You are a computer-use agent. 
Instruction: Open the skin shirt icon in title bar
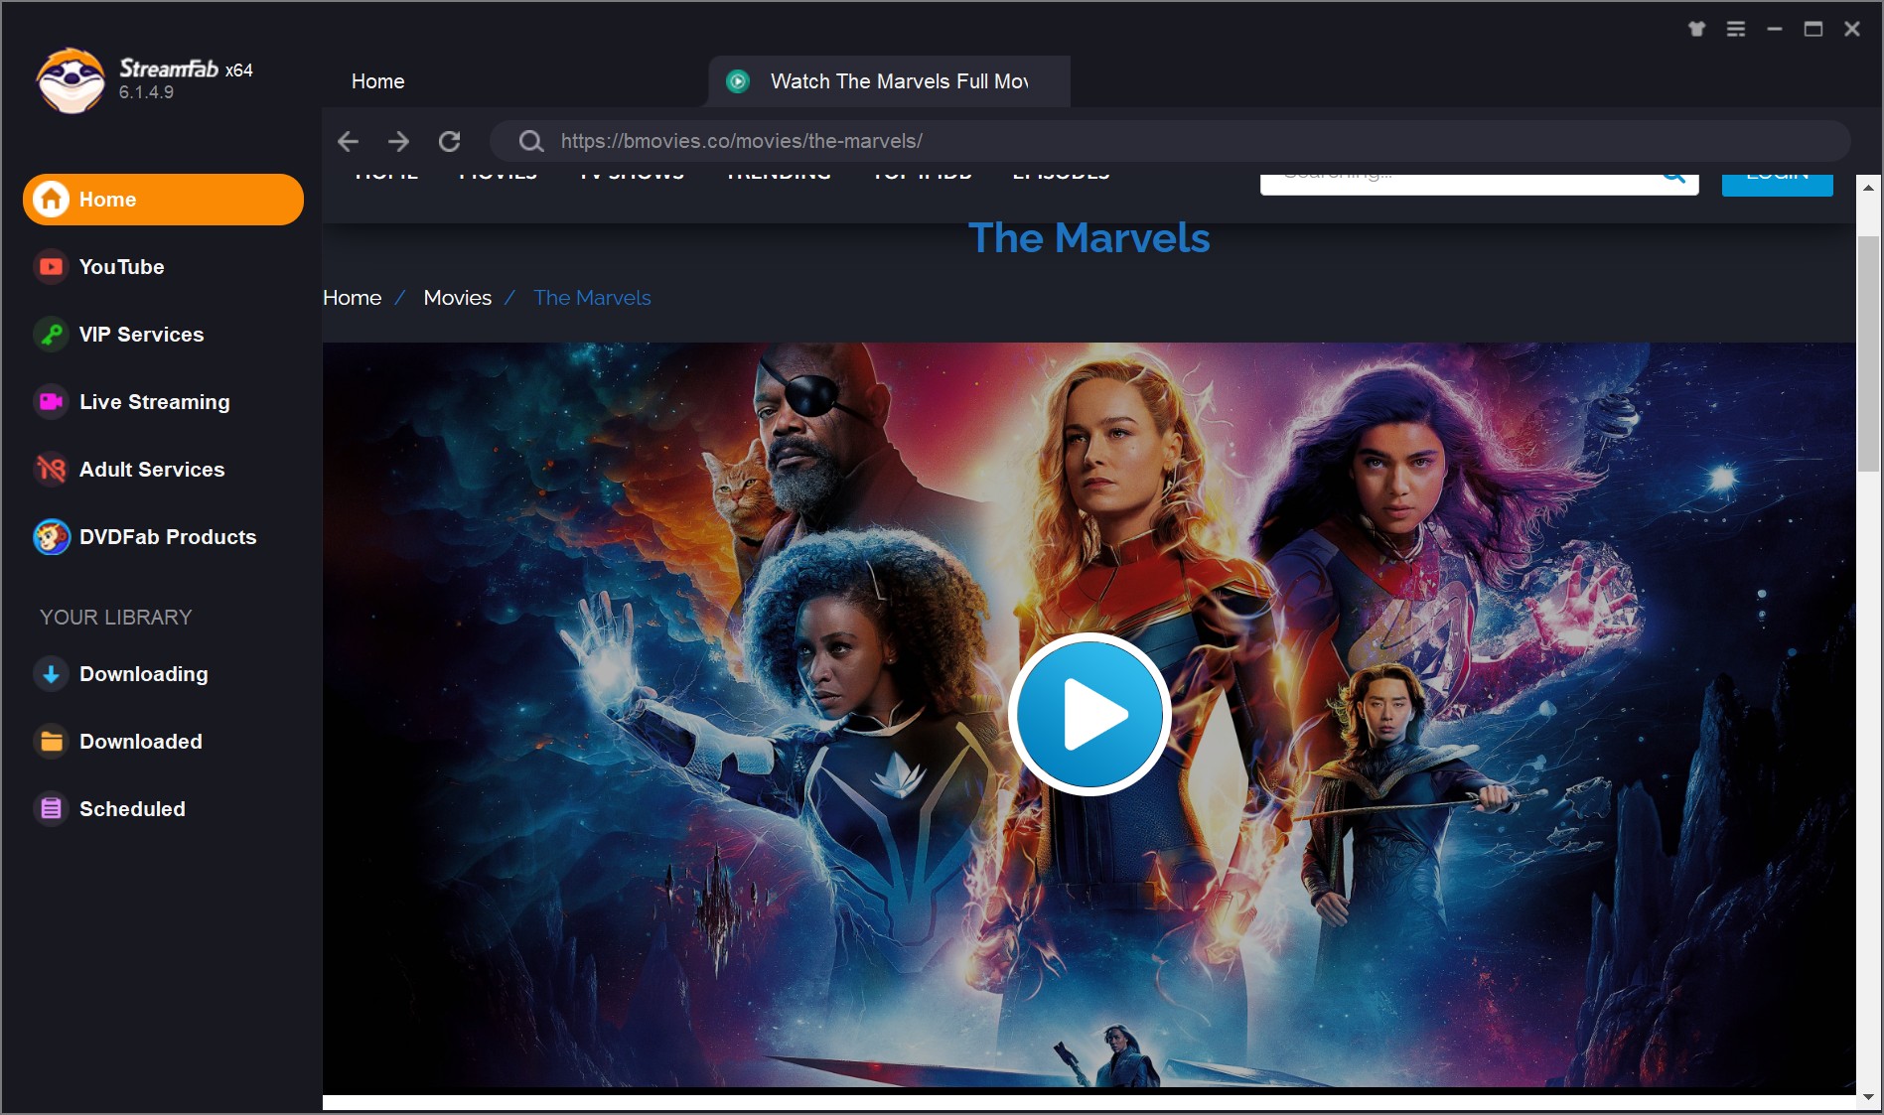tap(1696, 29)
